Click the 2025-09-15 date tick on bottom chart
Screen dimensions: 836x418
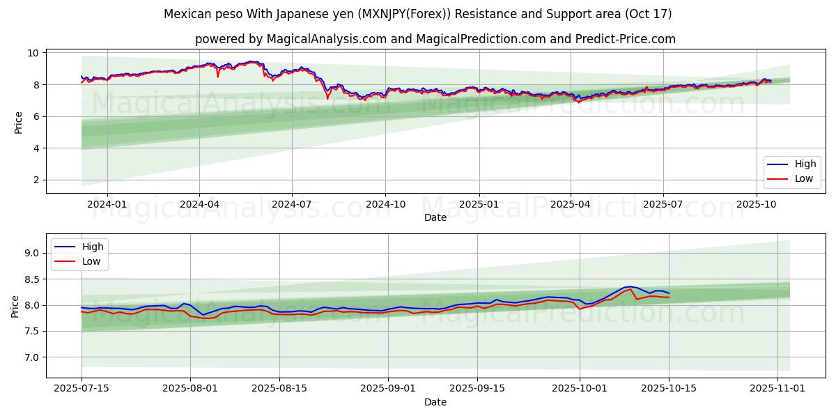477,389
